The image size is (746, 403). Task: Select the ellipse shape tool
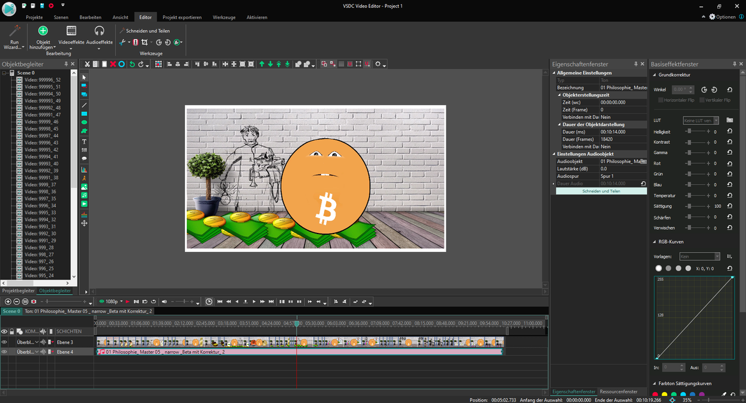[85, 123]
